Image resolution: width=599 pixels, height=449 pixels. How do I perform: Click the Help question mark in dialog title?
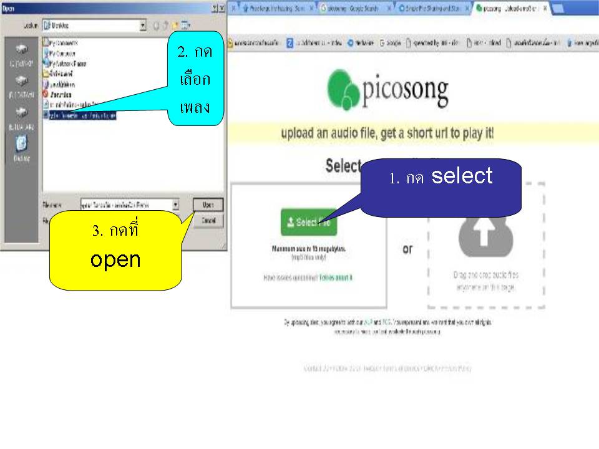[x=215, y=8]
